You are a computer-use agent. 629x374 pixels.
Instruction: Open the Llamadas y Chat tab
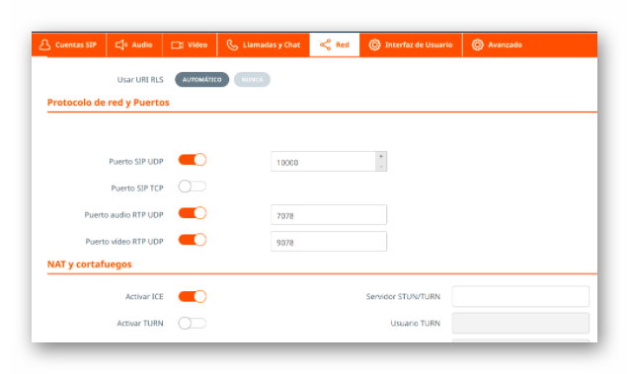pos(264,44)
